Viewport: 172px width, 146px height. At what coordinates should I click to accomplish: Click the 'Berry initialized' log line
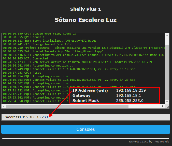click(50, 41)
